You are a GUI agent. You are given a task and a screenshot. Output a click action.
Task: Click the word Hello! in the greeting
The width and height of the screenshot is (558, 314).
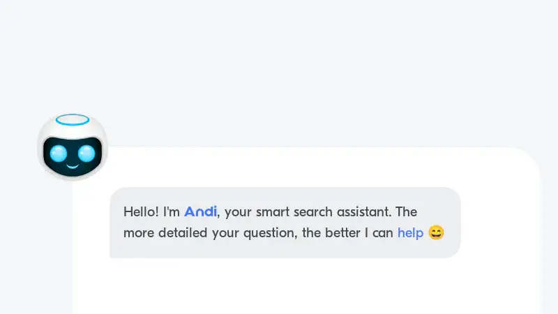(141, 212)
